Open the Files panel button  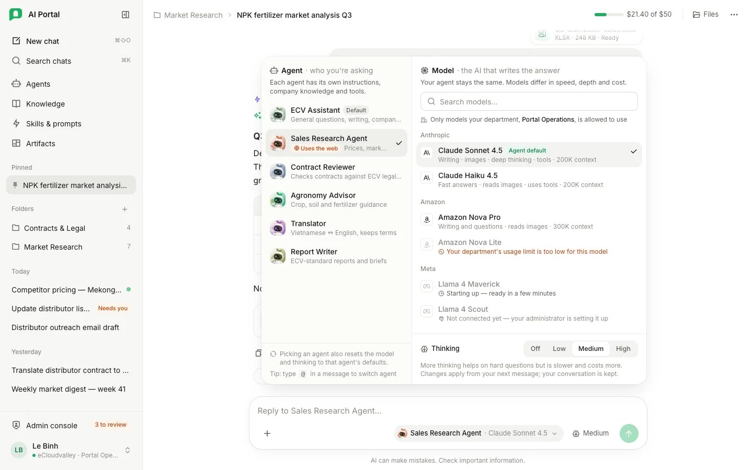coord(705,15)
